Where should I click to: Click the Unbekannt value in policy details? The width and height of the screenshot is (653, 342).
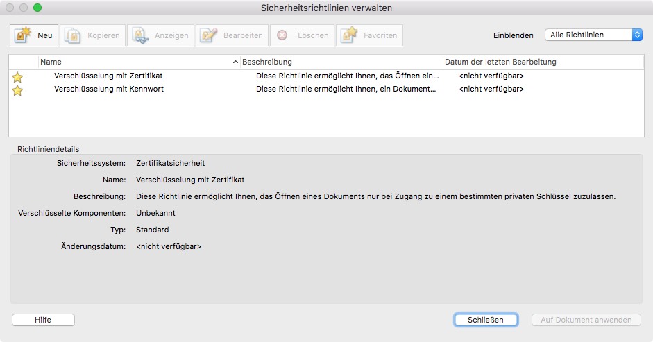155,213
